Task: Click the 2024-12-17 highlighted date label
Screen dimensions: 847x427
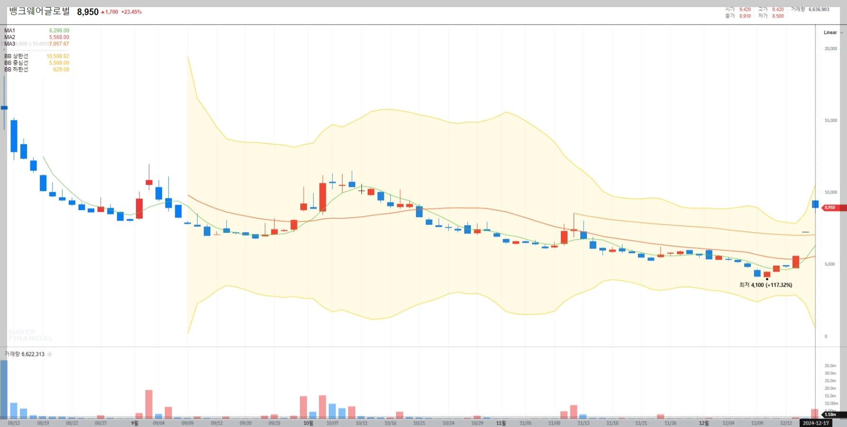Action: 816,423
